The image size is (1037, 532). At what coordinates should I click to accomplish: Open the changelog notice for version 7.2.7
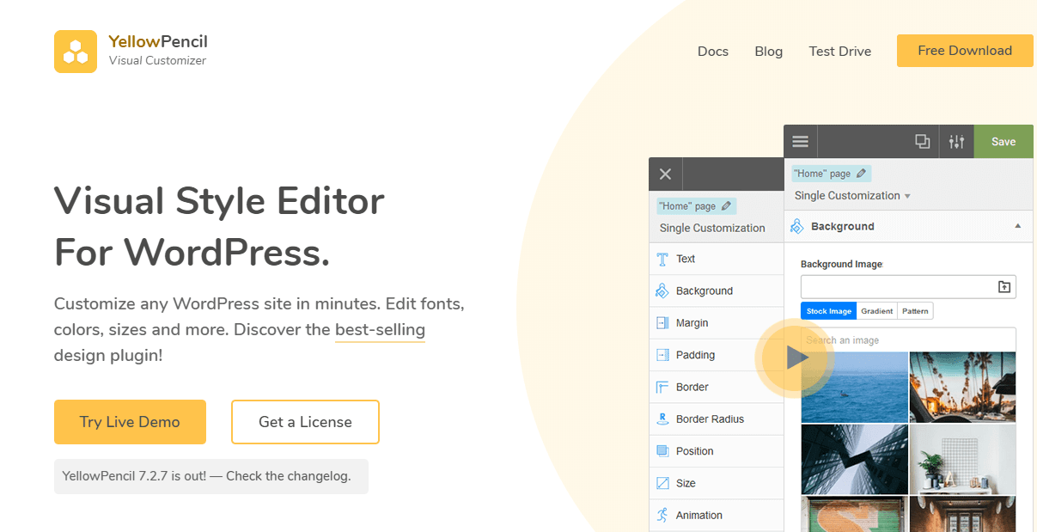coord(211,476)
